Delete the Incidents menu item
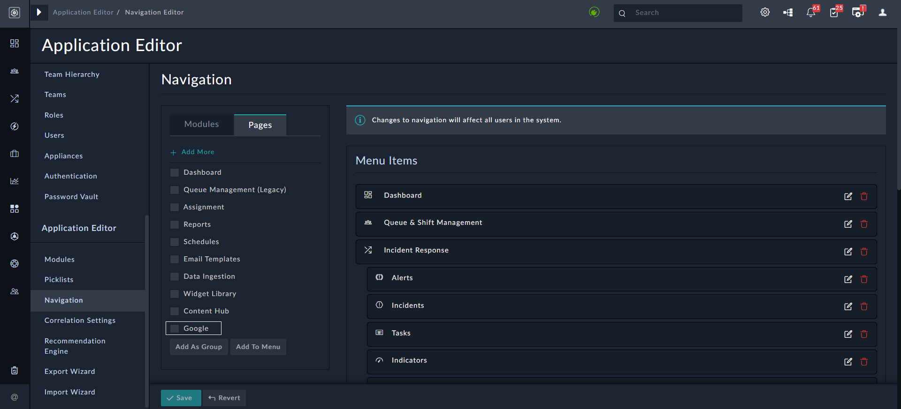Viewport: 901px width, 409px height. click(864, 306)
